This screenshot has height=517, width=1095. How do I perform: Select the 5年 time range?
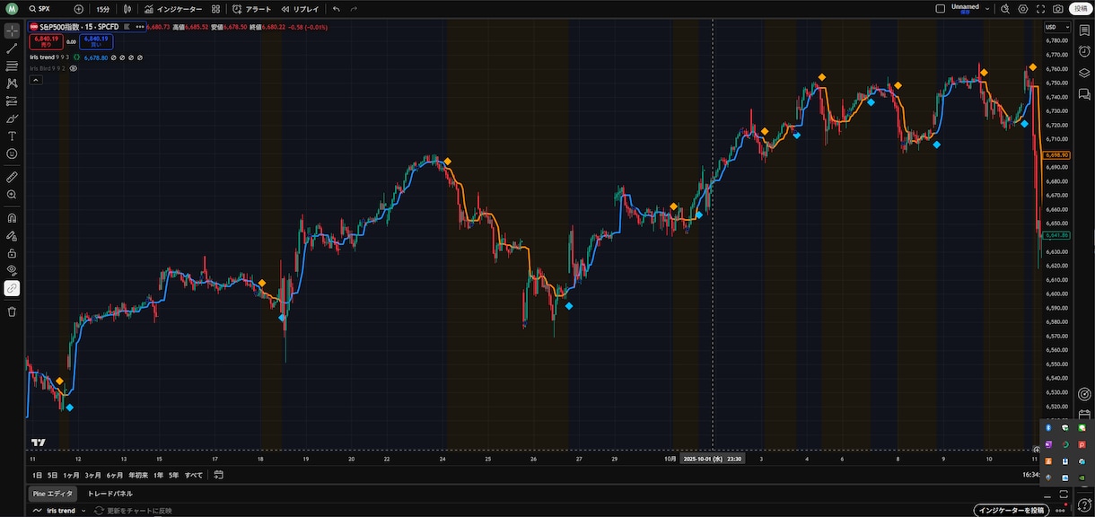(174, 475)
